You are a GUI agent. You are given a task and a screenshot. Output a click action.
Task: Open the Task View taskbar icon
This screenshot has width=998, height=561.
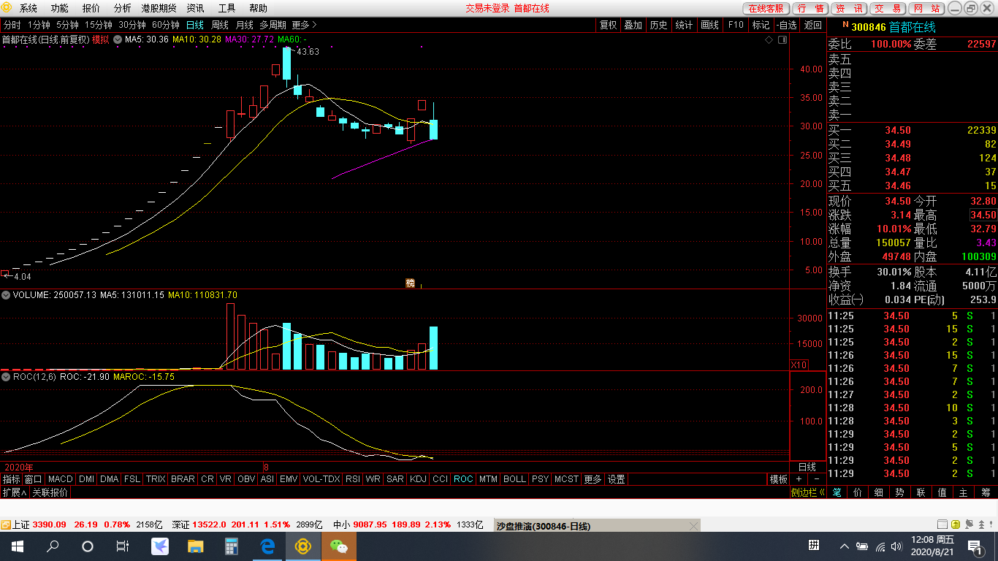pos(123,546)
